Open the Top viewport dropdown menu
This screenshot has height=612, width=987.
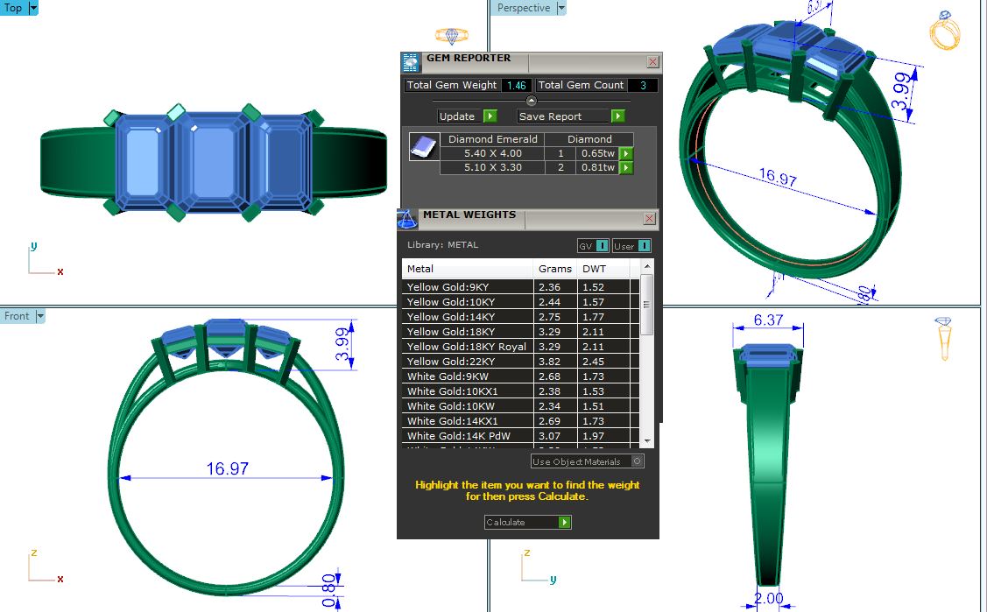coord(33,8)
